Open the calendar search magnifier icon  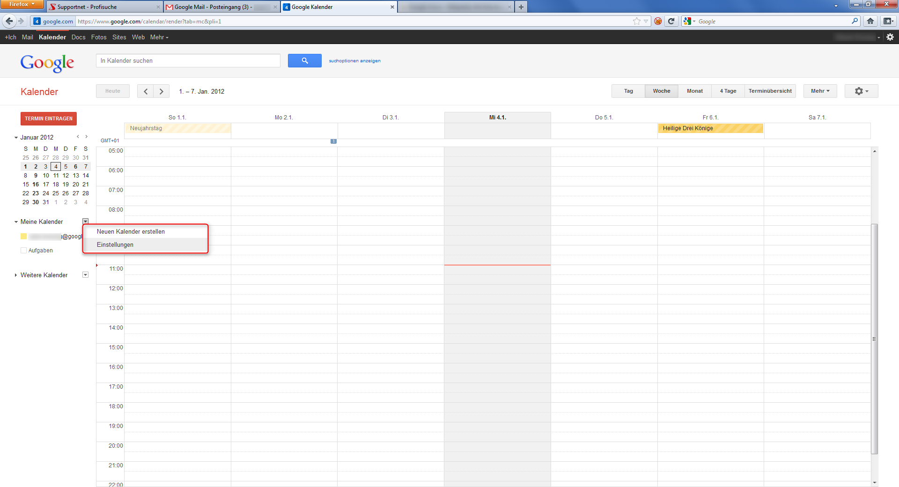pos(304,60)
